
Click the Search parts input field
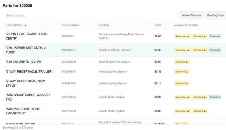[90, 15]
